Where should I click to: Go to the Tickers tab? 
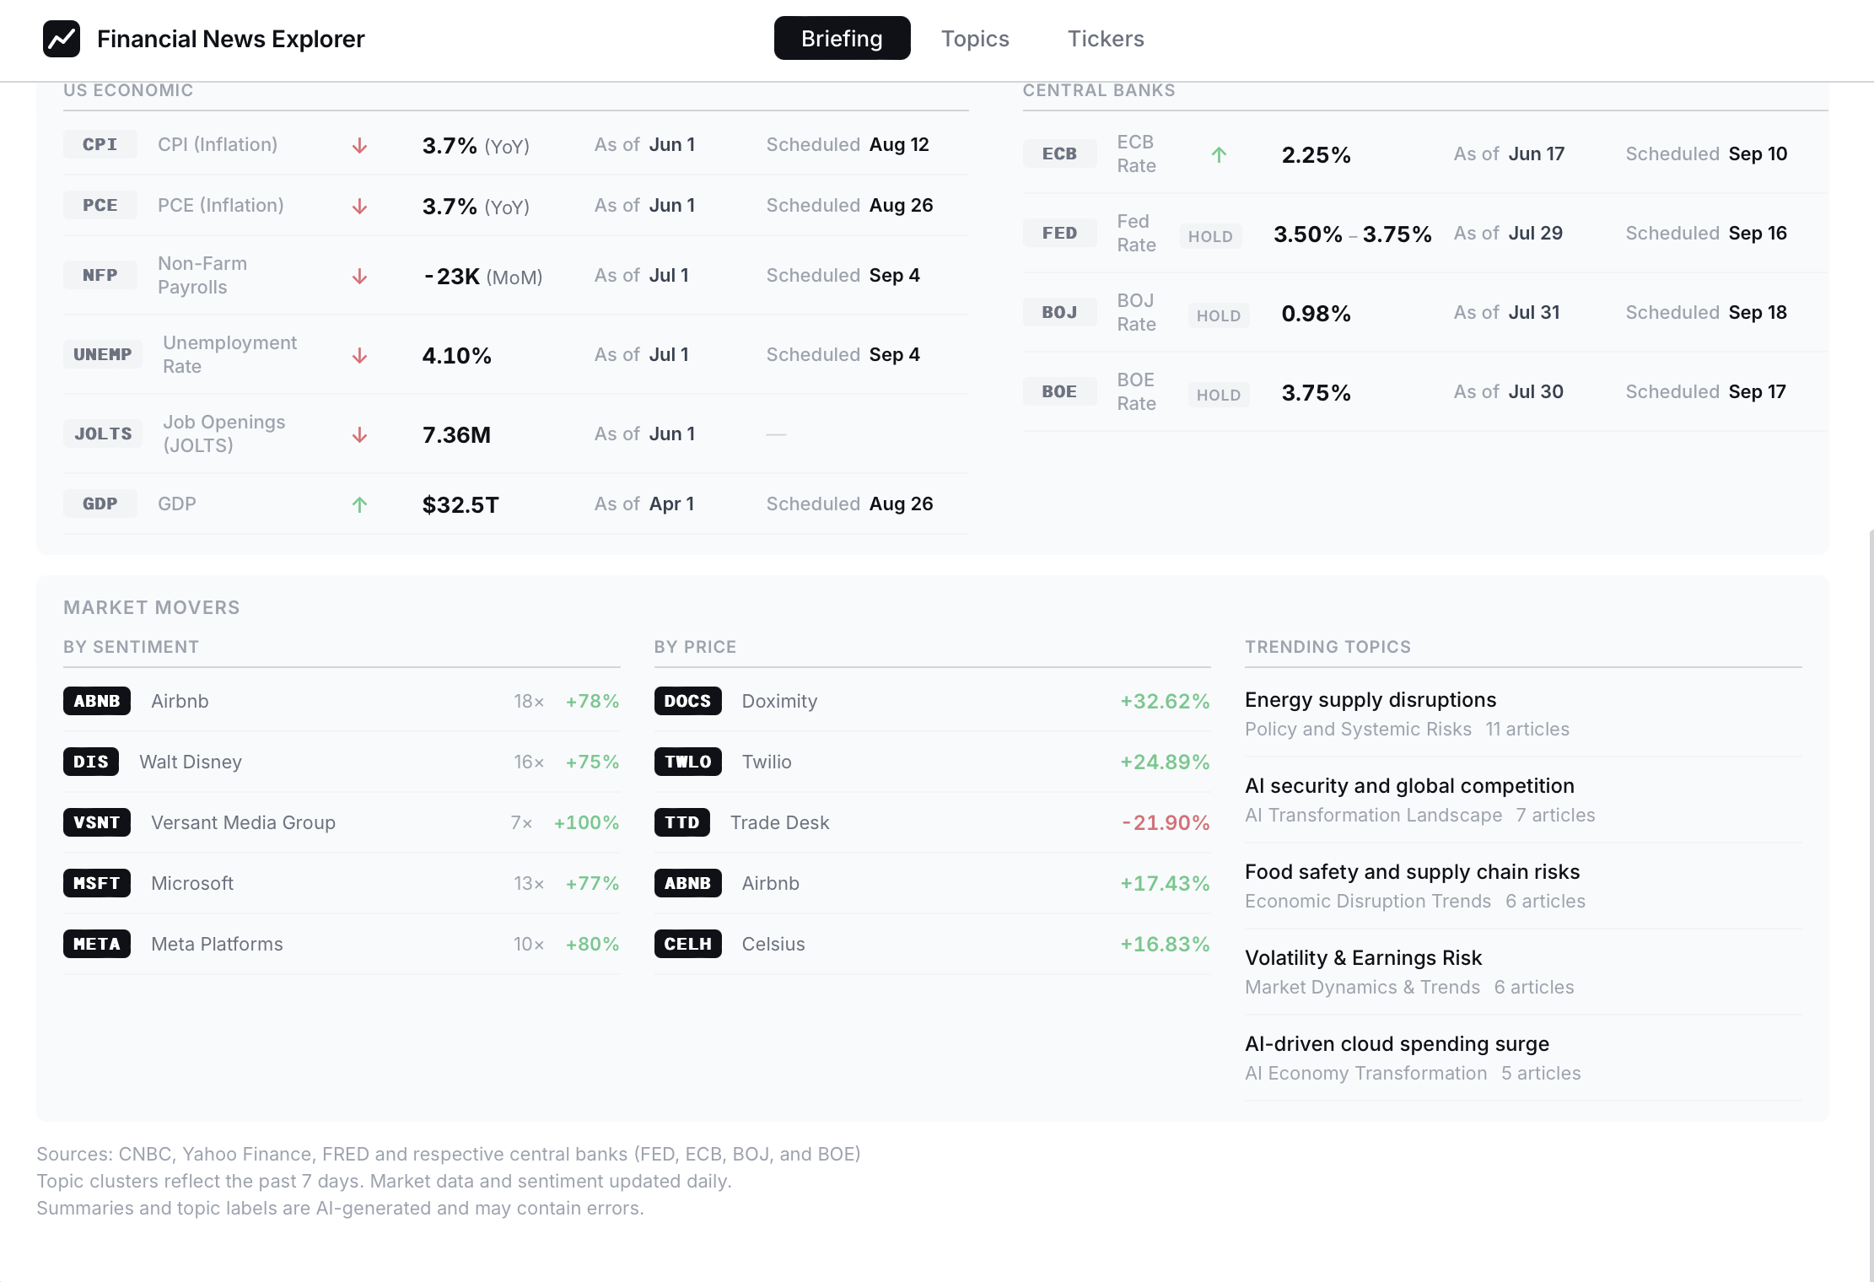pos(1106,39)
